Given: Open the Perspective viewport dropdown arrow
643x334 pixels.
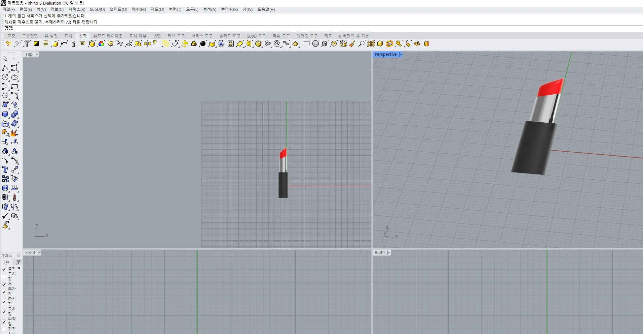Looking at the screenshot, I should [x=400, y=54].
